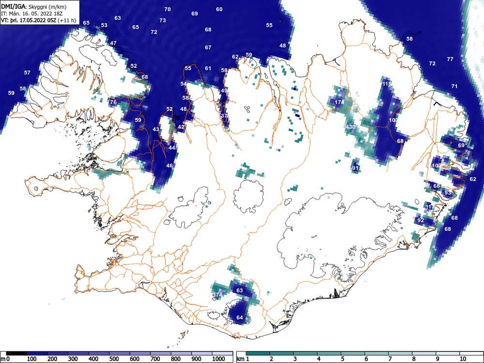This screenshot has width=484, height=363.
Task: Click the visibility value '11' on the east coast
Action: point(428,207)
